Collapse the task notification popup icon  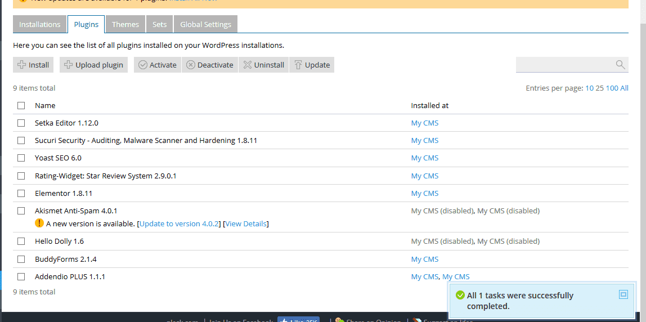(623, 294)
